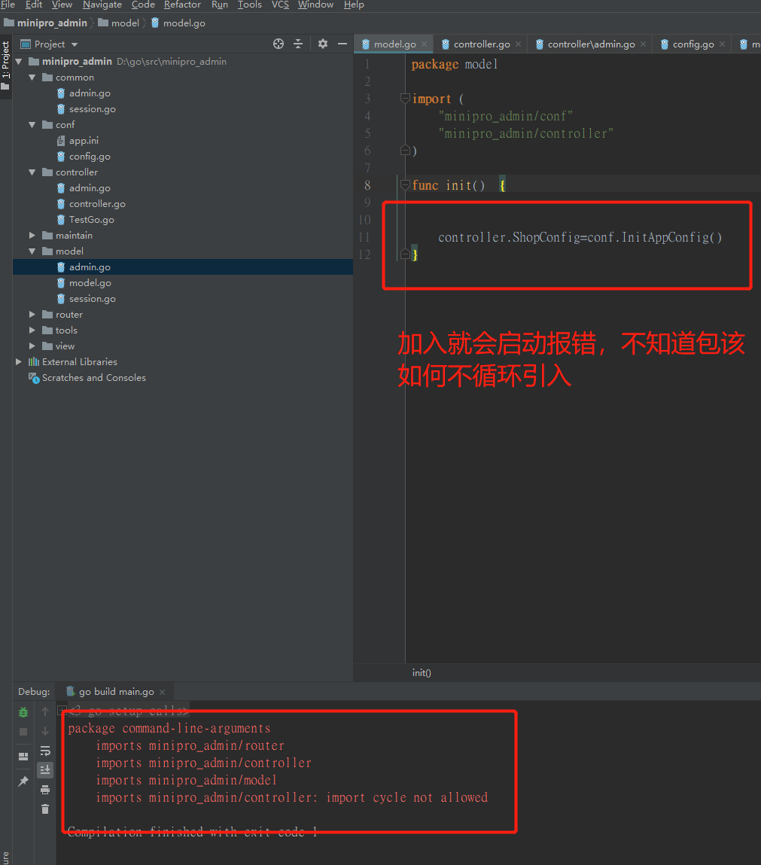Screen dimensions: 761x865
Task: Close the controller\admin.go editor tab
Action: [x=643, y=44]
